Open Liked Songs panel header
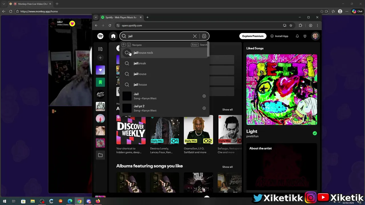This screenshot has width=365, height=205. click(x=255, y=48)
